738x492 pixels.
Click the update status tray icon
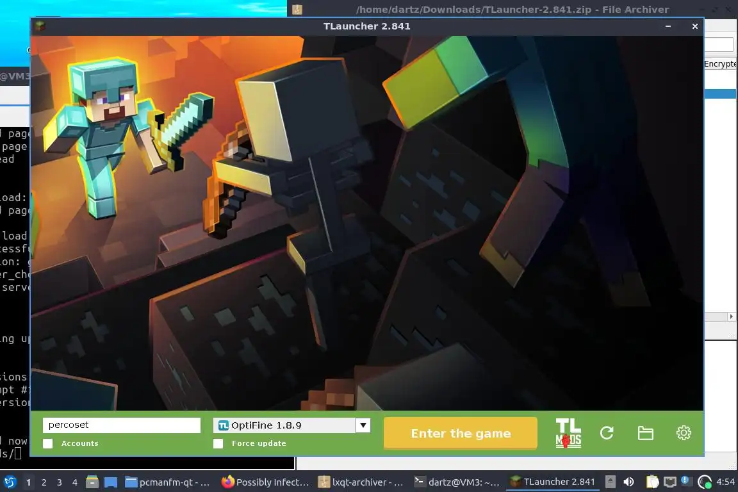[705, 482]
